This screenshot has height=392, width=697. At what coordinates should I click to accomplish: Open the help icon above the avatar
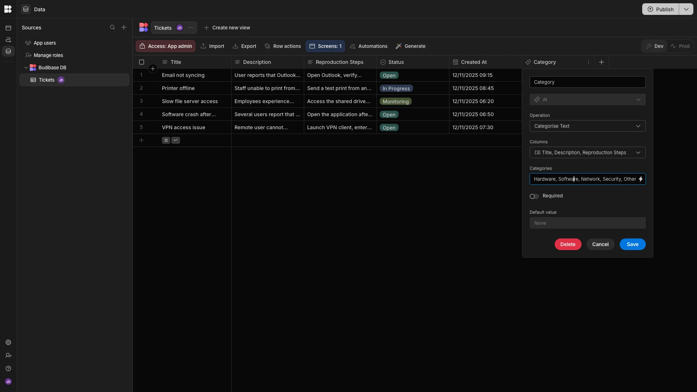pos(8,369)
